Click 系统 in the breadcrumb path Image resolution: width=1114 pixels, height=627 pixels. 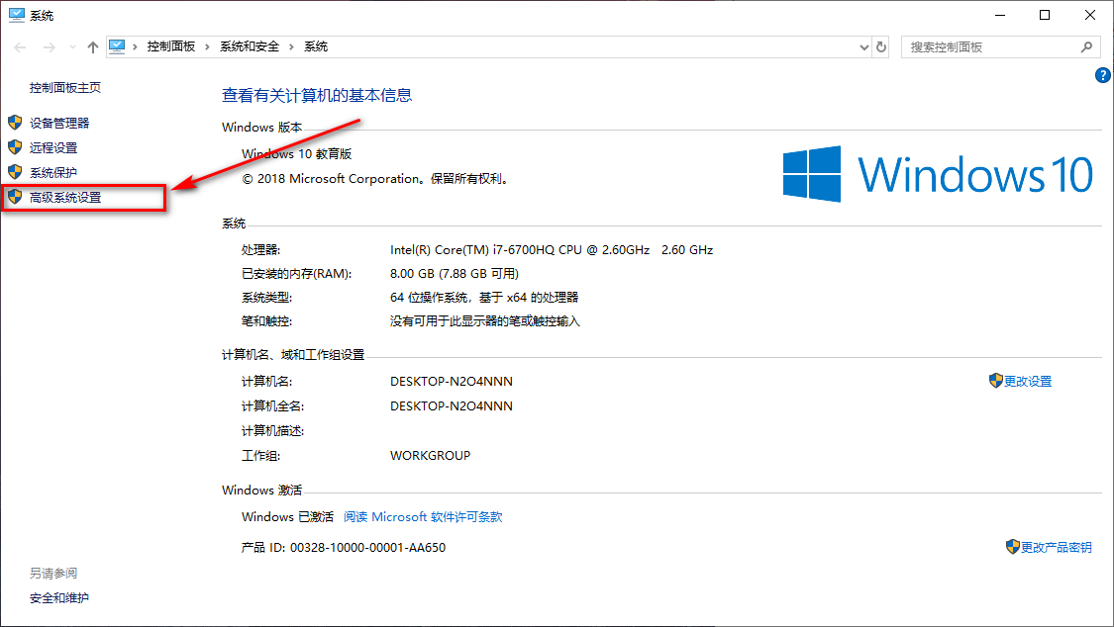(x=316, y=46)
